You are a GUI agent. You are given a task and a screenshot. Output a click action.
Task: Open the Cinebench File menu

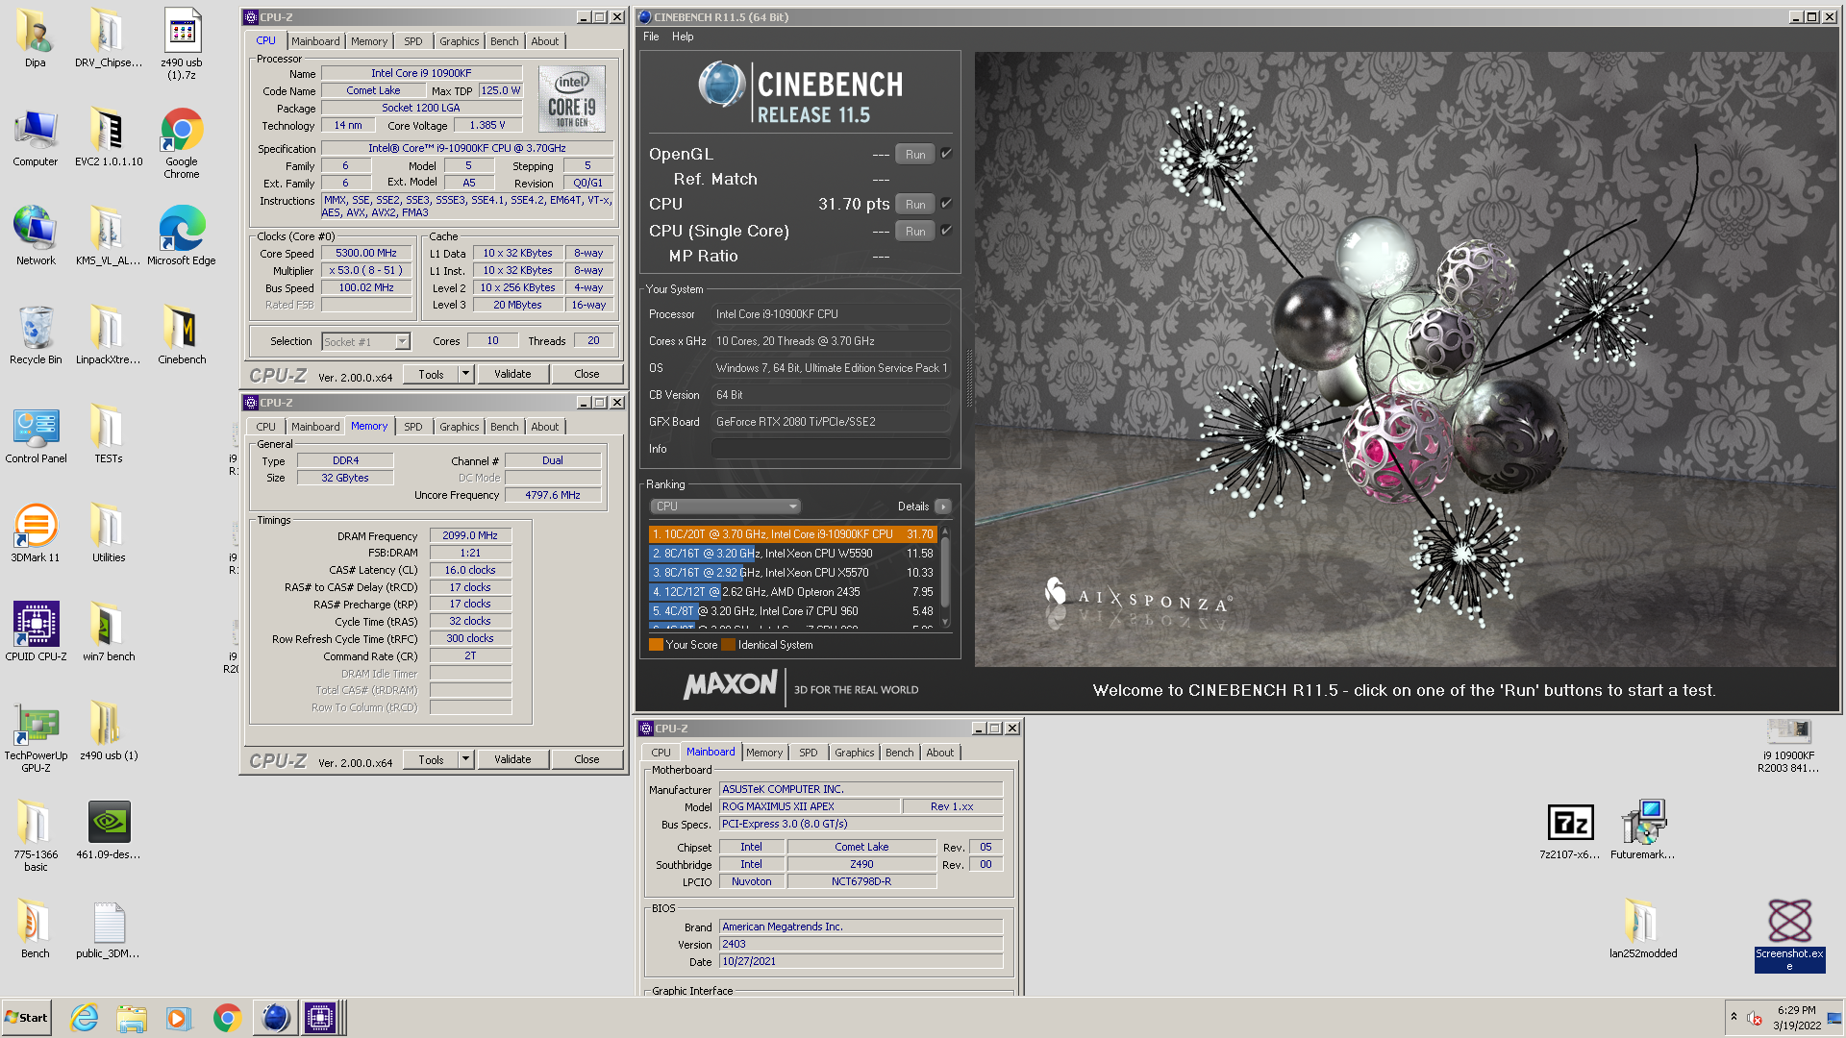[651, 37]
